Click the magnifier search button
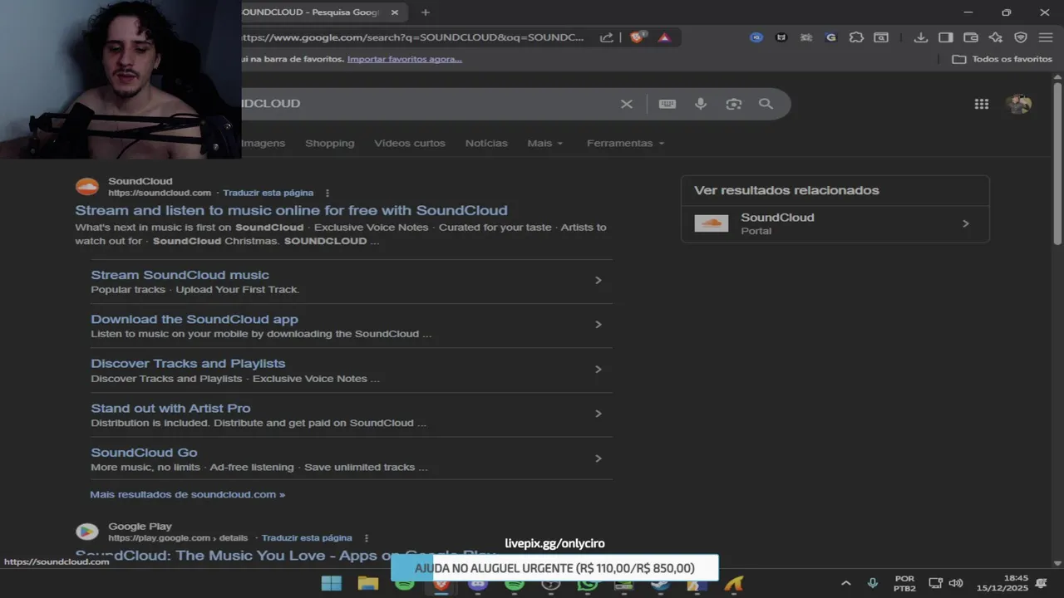The image size is (1064, 598). pyautogui.click(x=766, y=104)
